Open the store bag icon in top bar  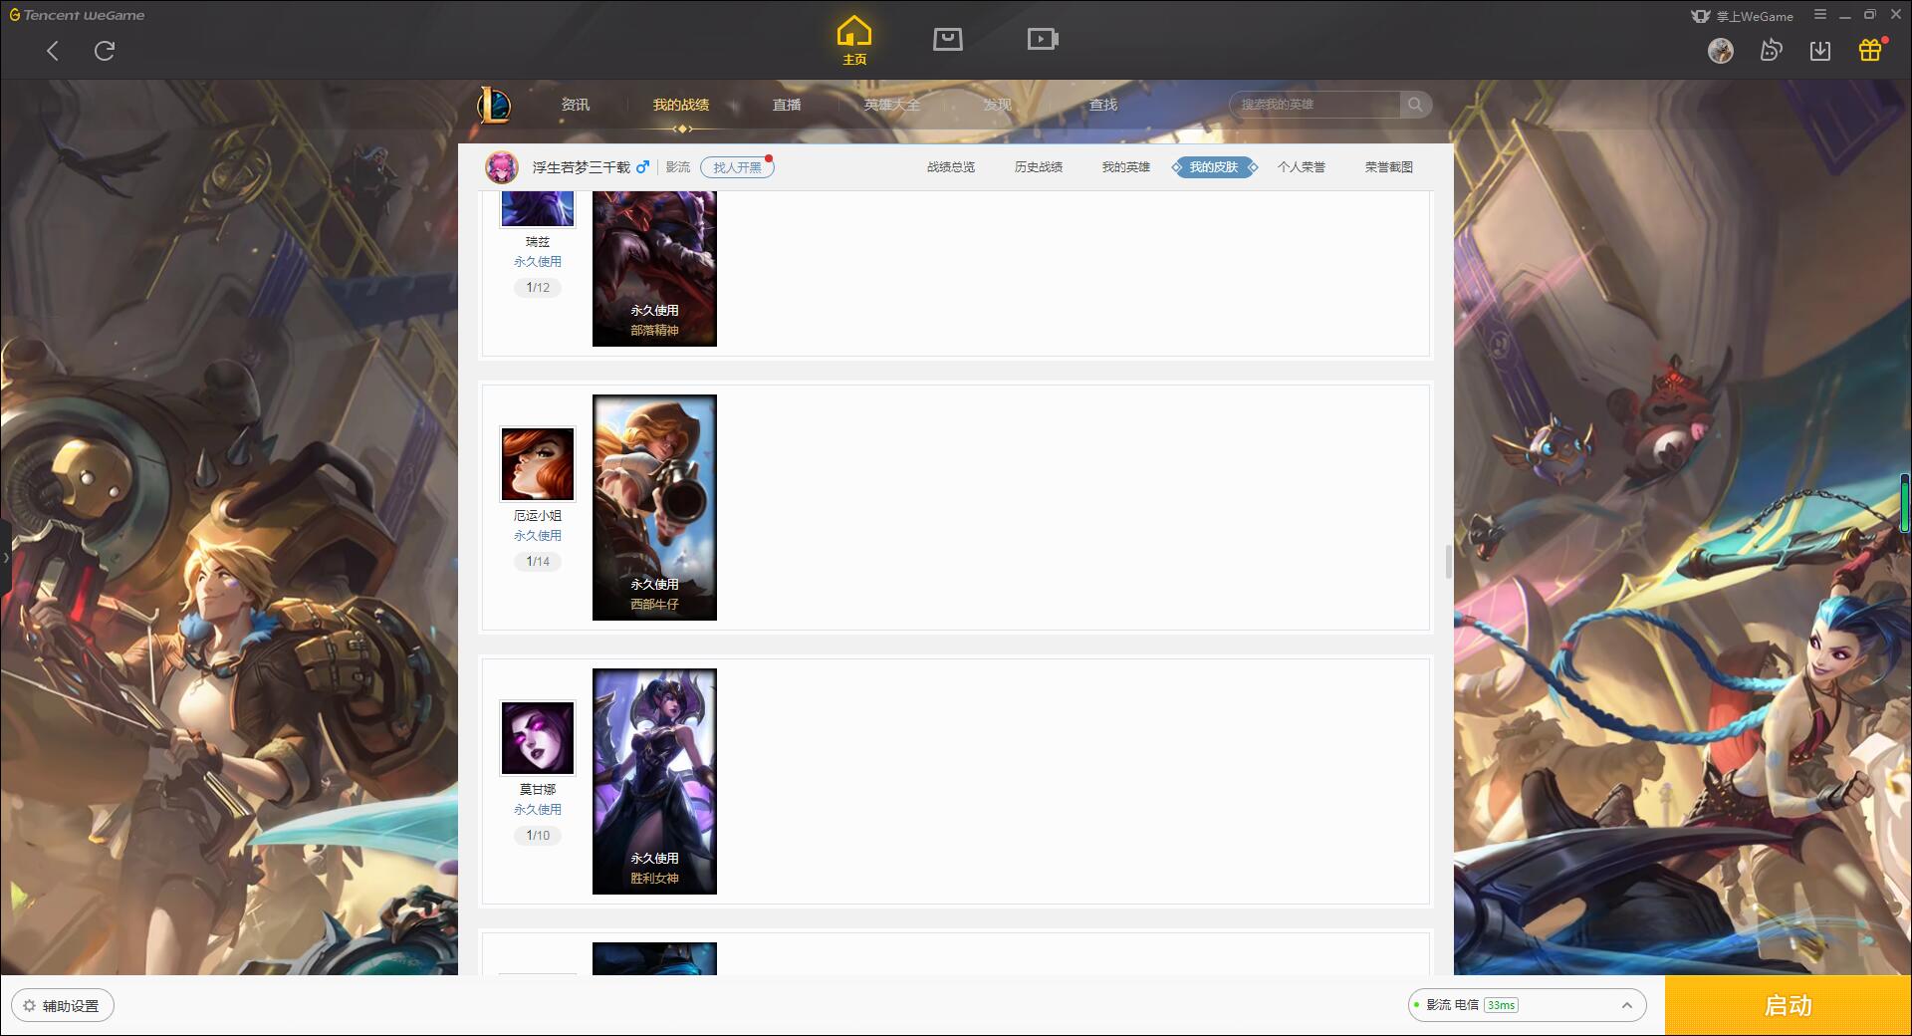(947, 39)
